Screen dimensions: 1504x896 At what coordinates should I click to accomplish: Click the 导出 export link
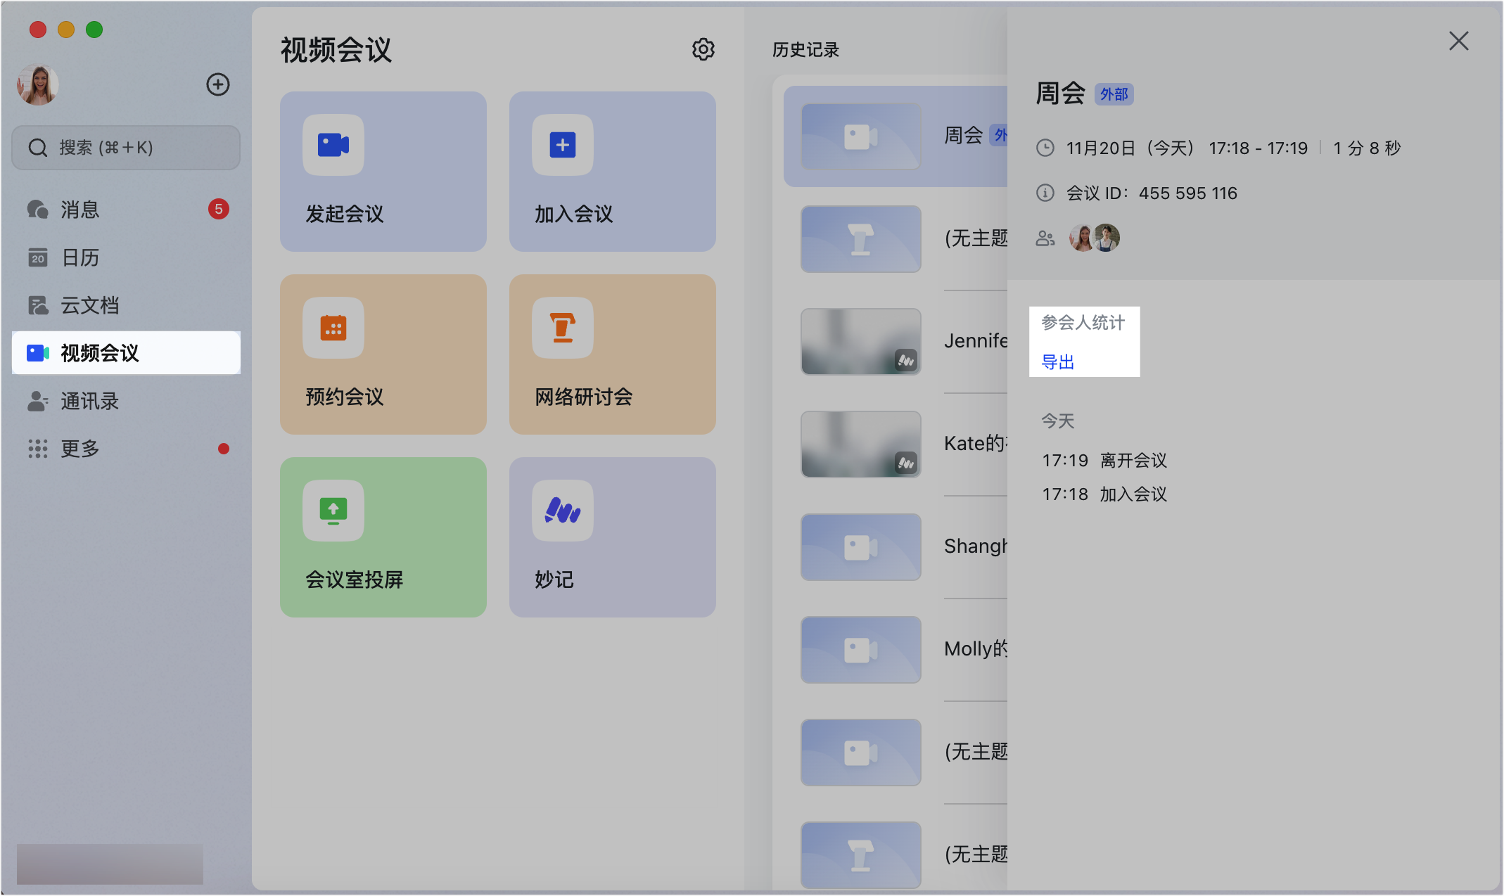(x=1058, y=362)
